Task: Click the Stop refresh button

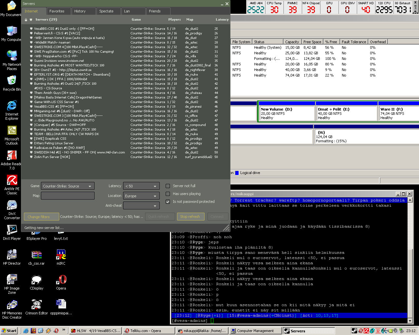Action: point(191,217)
